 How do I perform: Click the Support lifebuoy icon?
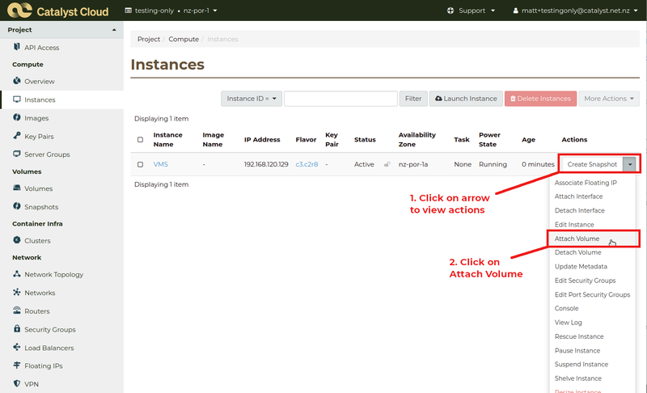point(450,11)
